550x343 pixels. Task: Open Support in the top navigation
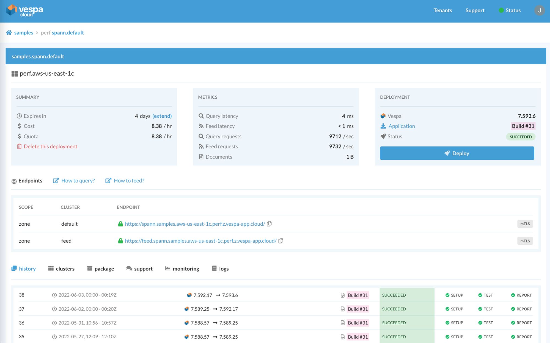coord(475,10)
